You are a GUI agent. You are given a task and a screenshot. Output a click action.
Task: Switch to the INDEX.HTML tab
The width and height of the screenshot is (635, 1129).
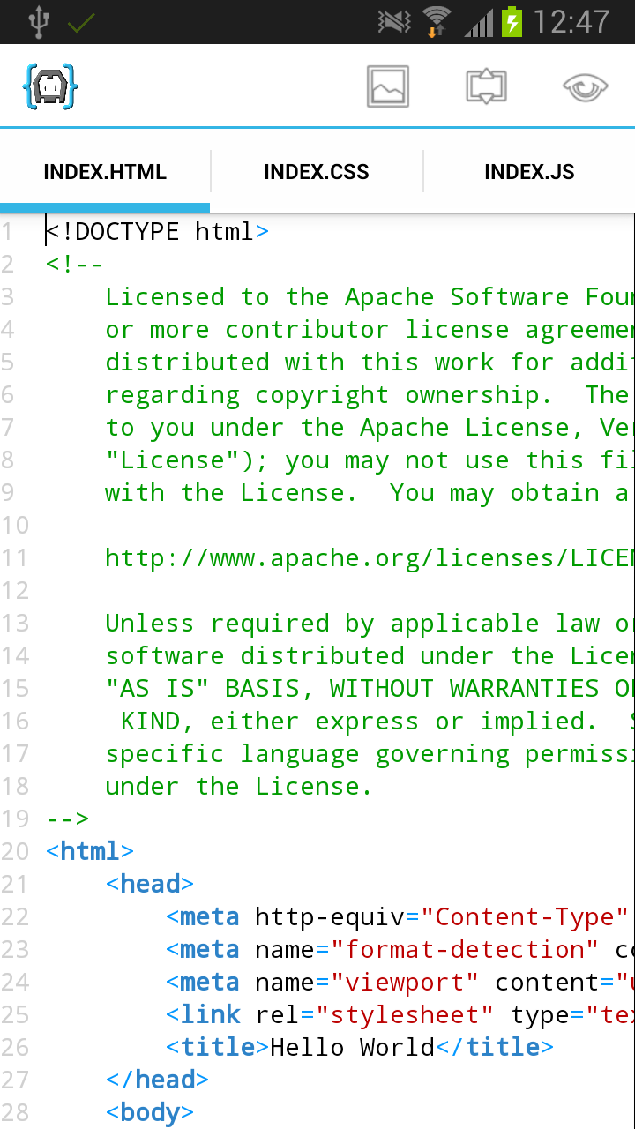105,172
